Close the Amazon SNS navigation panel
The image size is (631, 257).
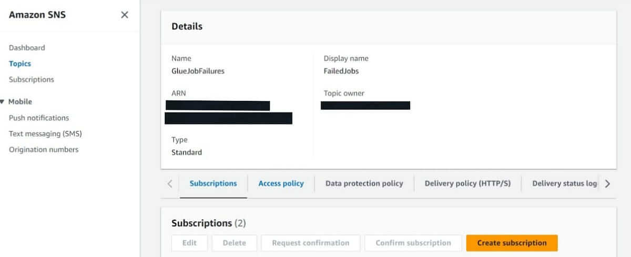125,15
